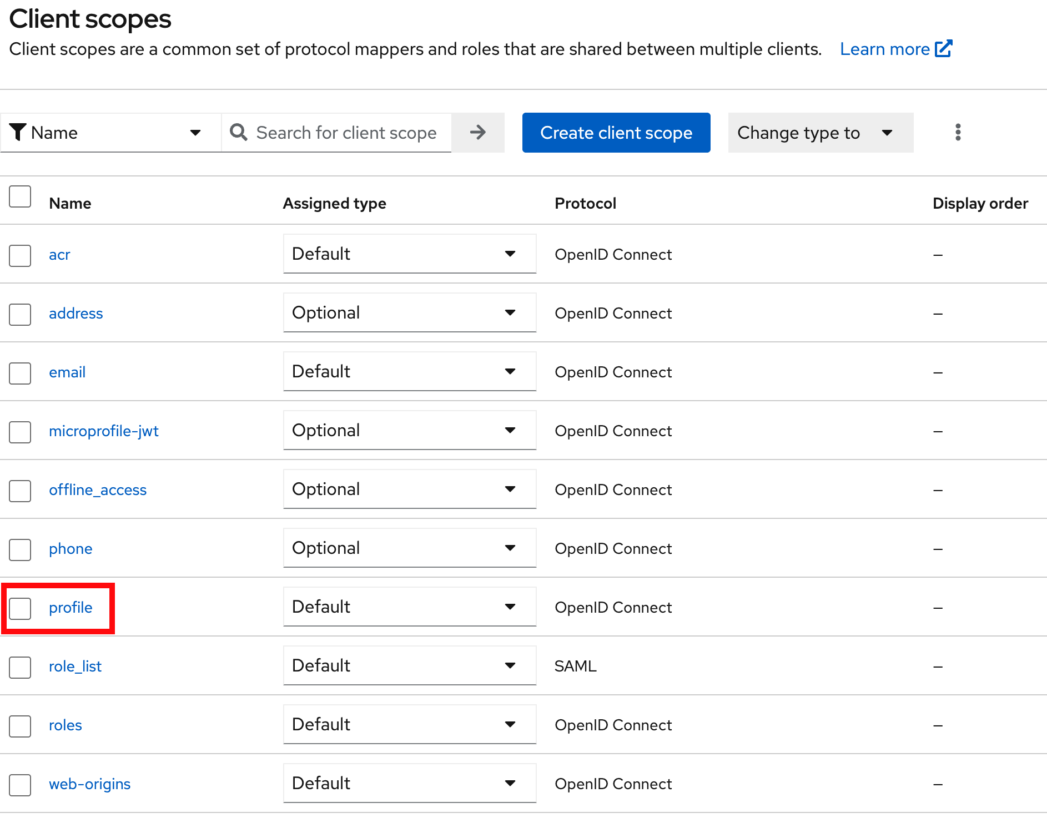Click the external link icon beside Learn more

pyautogui.click(x=944, y=49)
